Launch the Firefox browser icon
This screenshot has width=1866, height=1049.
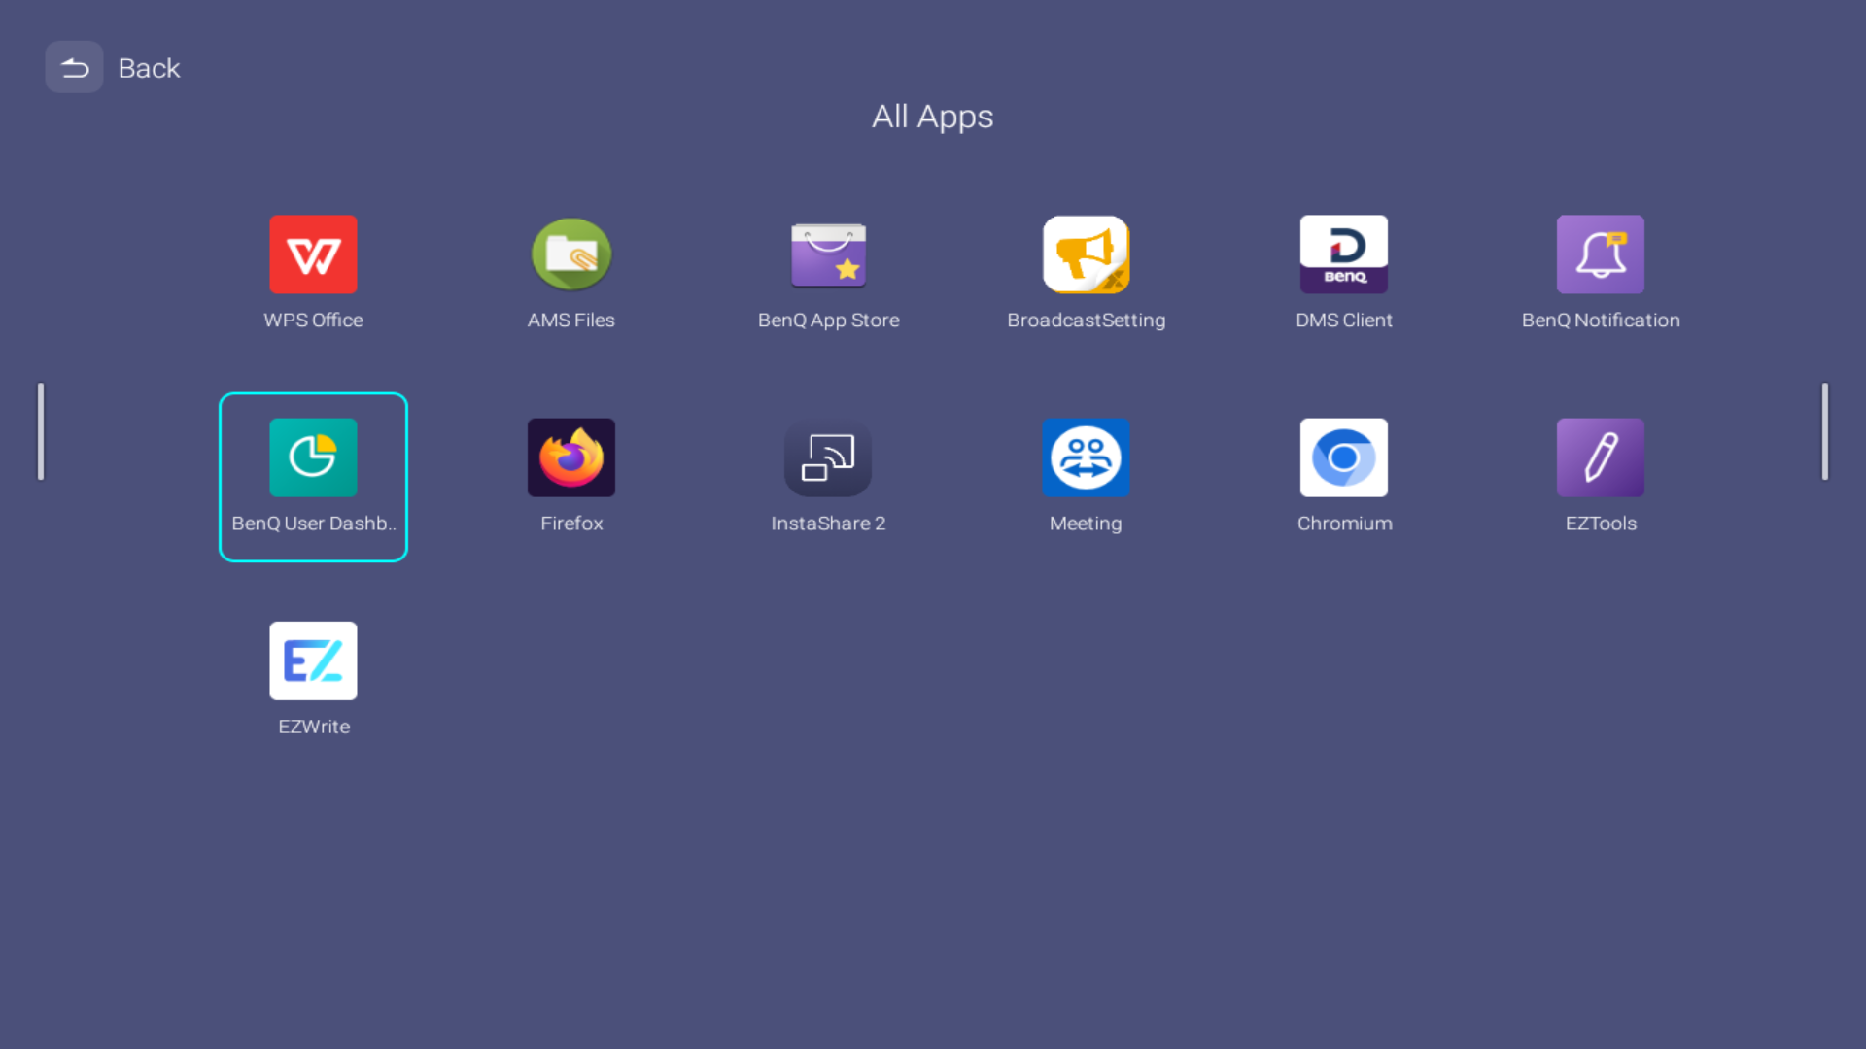coord(571,457)
